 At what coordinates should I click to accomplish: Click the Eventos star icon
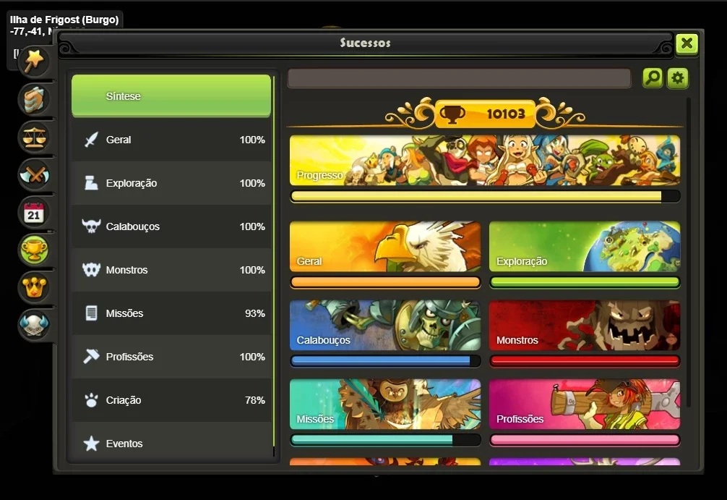[91, 444]
